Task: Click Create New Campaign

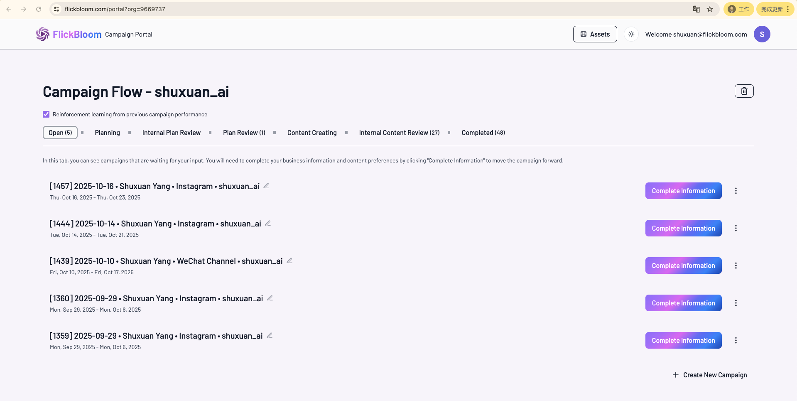Action: click(x=710, y=375)
